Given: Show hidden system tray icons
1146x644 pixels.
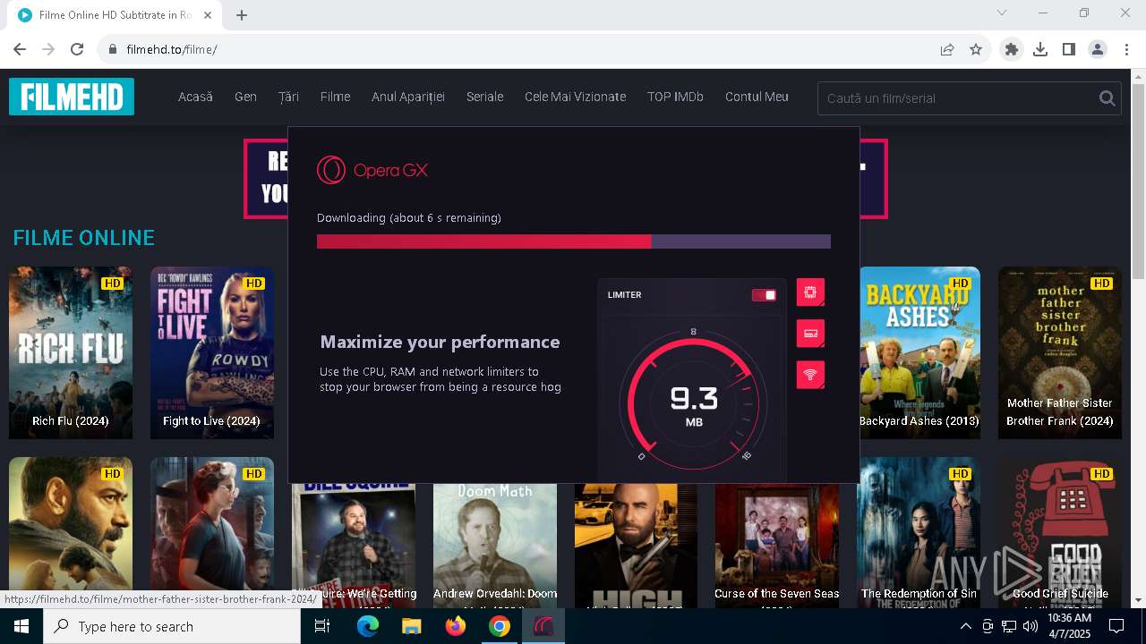Looking at the screenshot, I should [965, 626].
